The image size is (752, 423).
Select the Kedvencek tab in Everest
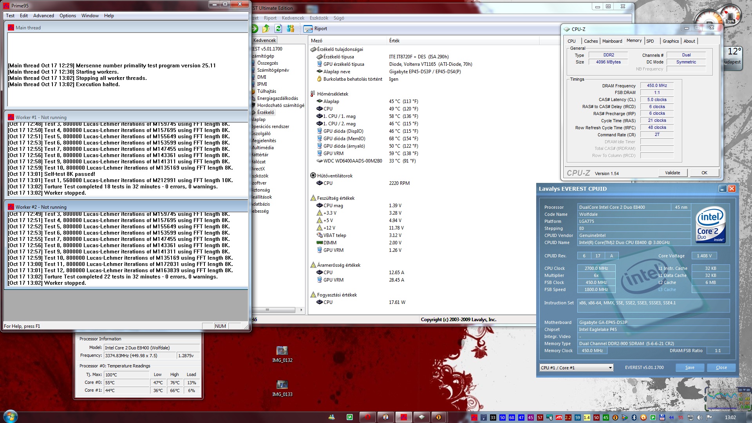click(x=265, y=40)
